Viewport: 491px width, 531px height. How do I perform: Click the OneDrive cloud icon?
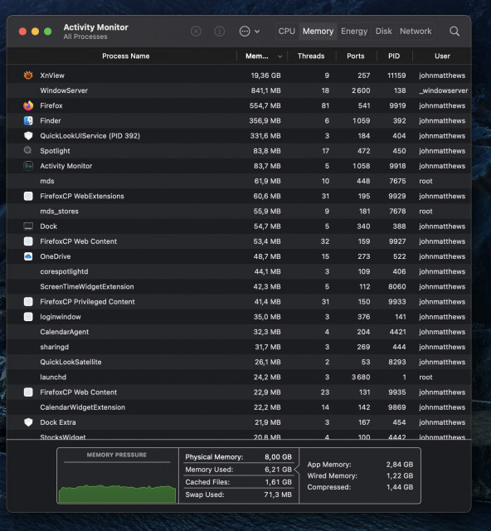28,256
